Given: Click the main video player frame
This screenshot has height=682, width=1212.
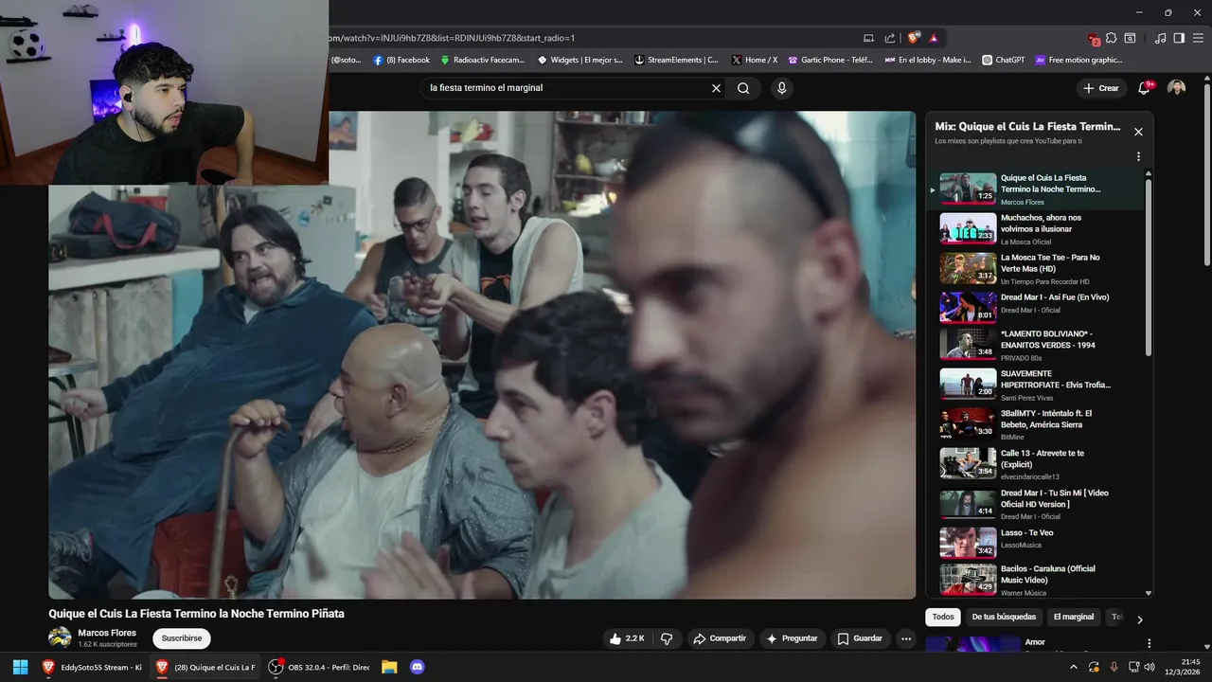Looking at the screenshot, I should click(x=482, y=355).
